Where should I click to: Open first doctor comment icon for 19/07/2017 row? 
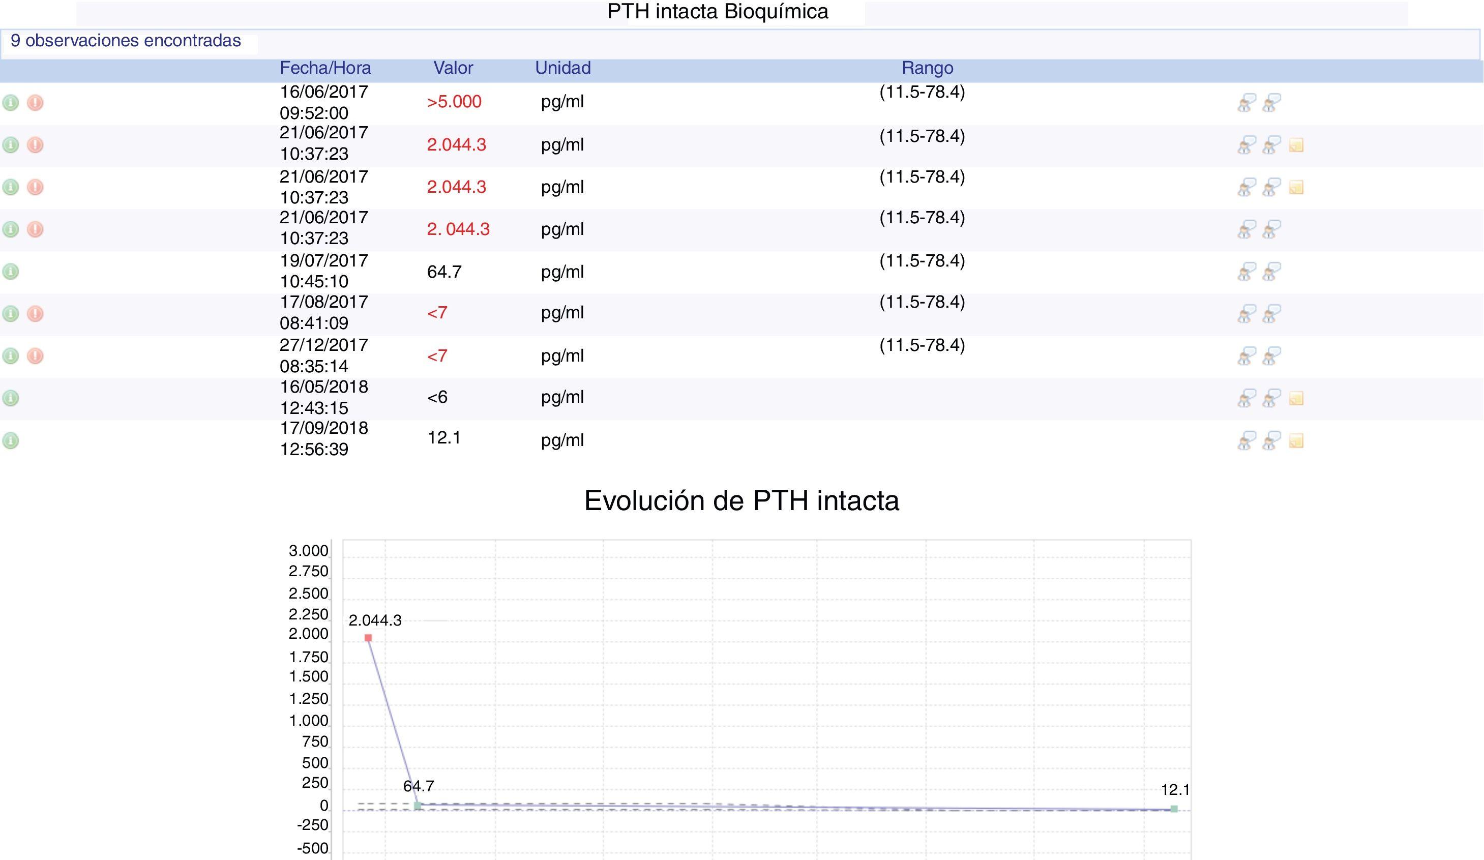coord(1245,272)
